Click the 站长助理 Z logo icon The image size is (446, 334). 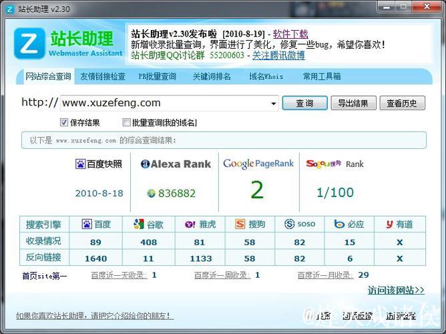pos(29,43)
